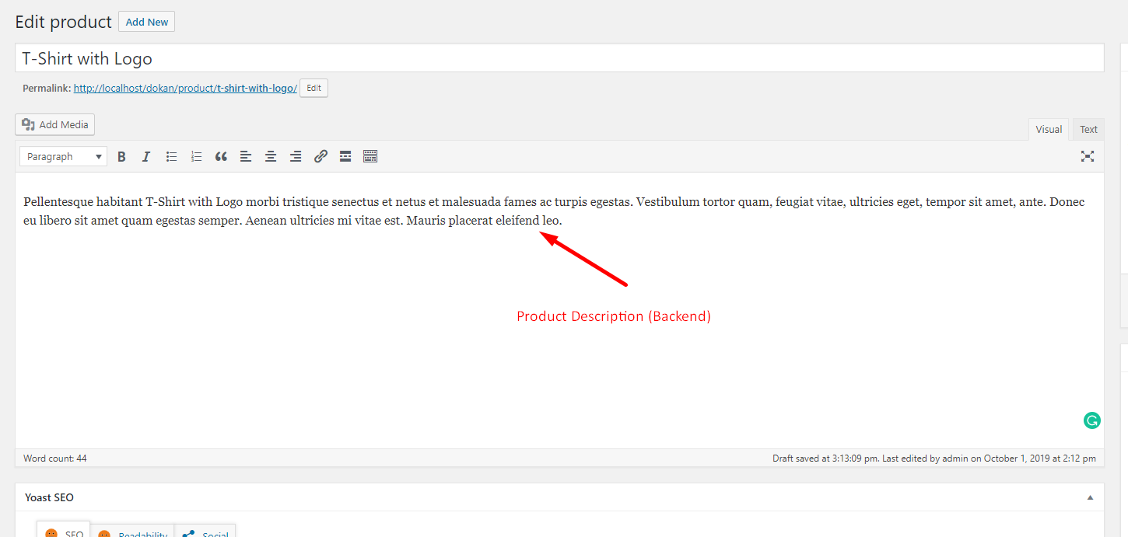Open the Paragraph style dropdown
The height and width of the screenshot is (537, 1128).
(x=62, y=156)
